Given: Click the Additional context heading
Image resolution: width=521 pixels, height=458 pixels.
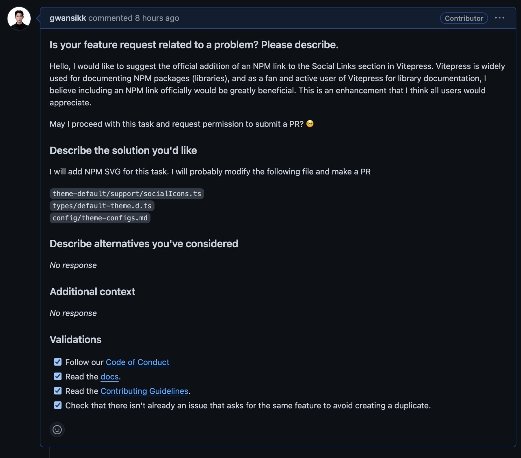Looking at the screenshot, I should point(92,292).
